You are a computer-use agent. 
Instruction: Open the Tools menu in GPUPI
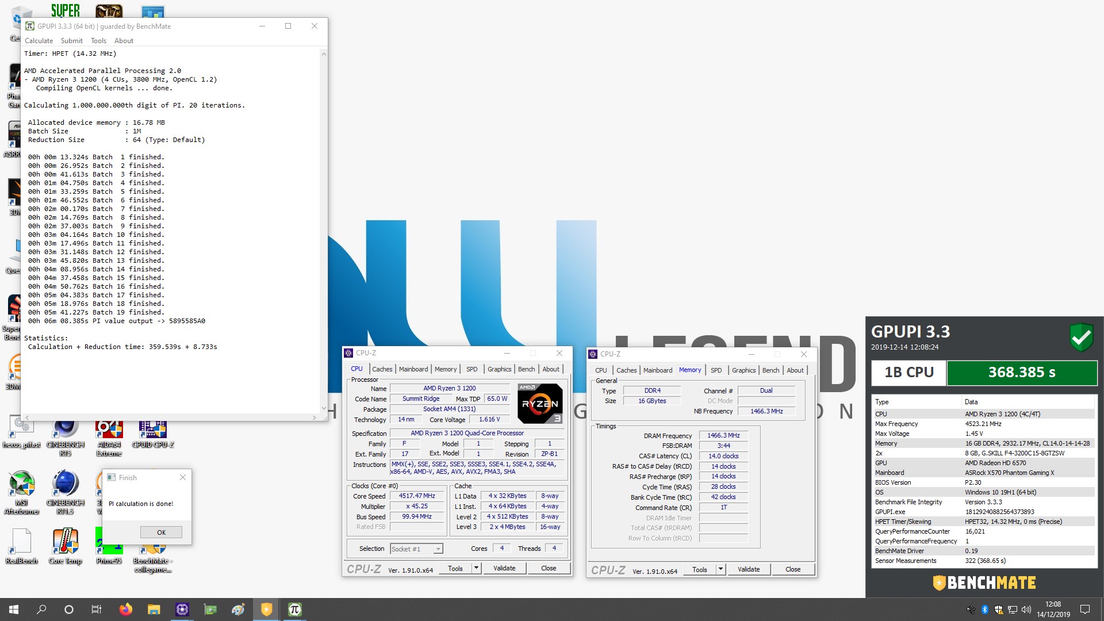tap(98, 41)
